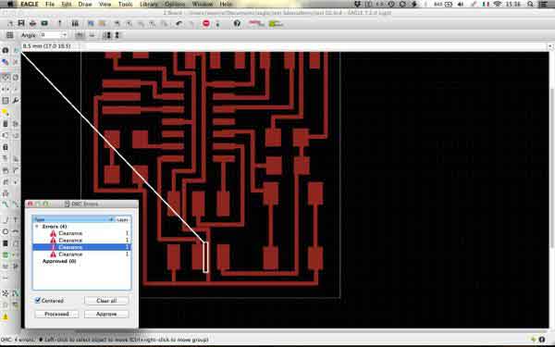Viewport: 555px width, 347px height.
Task: Select the Rectangle tool
Action: (6, 243)
